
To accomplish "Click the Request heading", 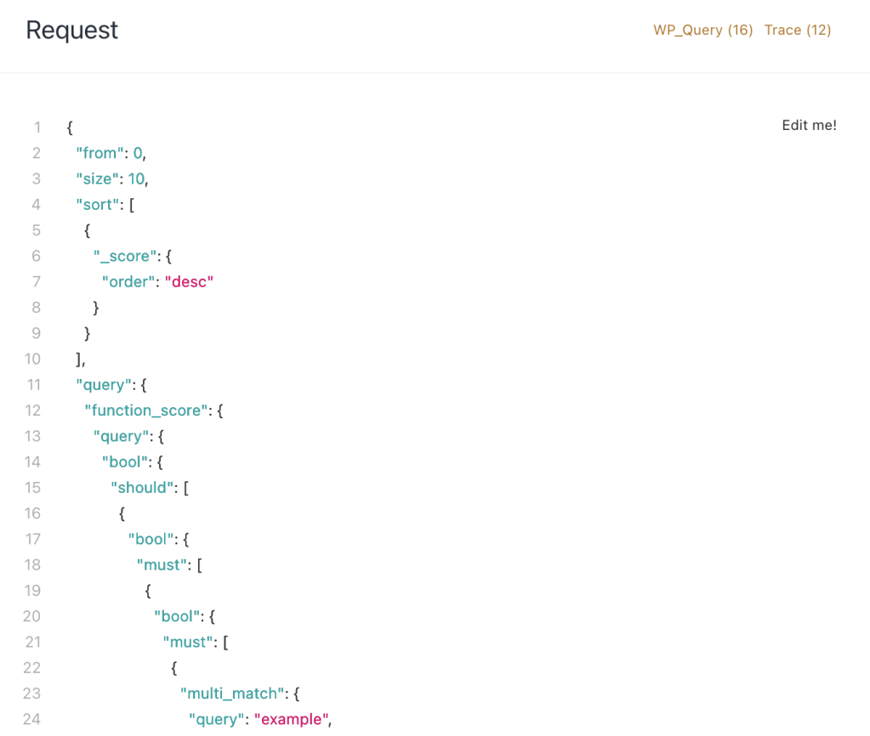I will click(72, 30).
